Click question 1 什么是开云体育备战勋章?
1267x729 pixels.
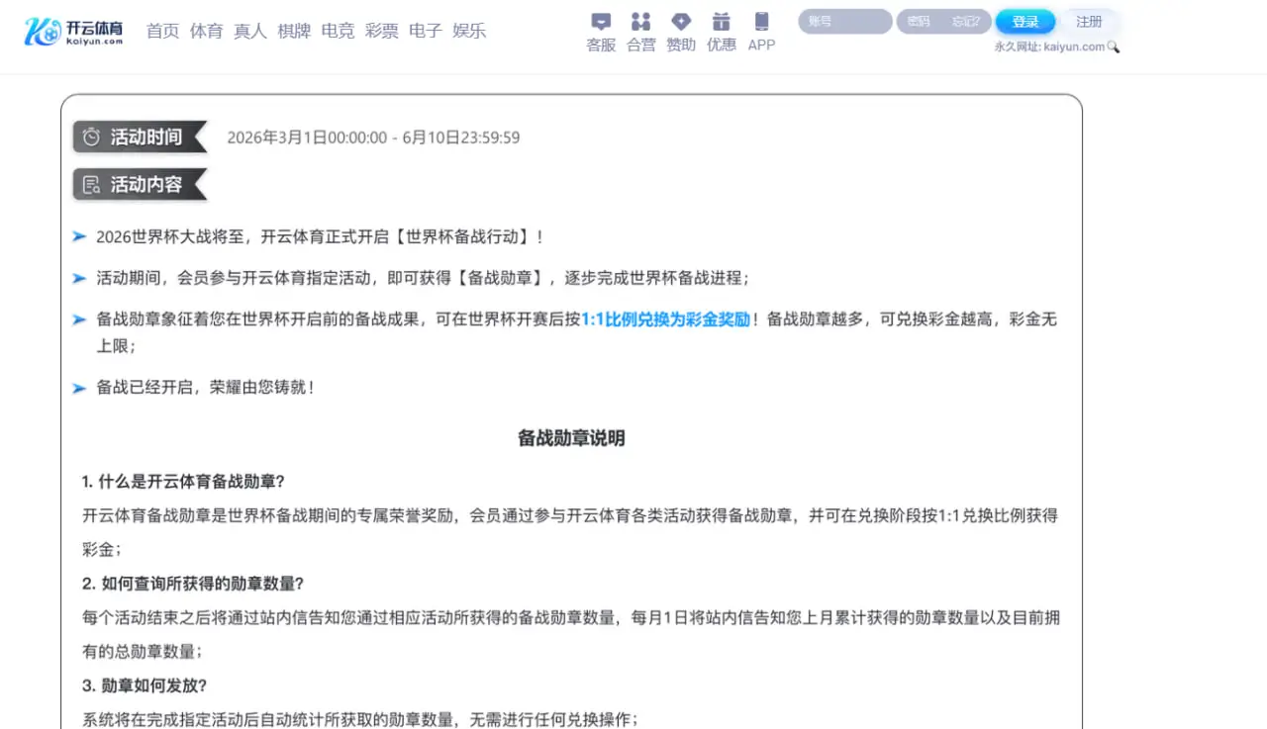[184, 482]
